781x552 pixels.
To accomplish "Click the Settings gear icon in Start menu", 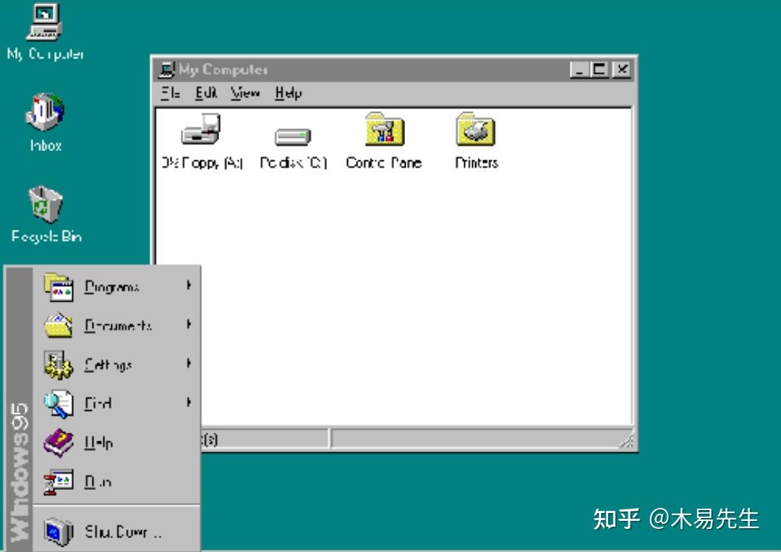I will [x=61, y=365].
